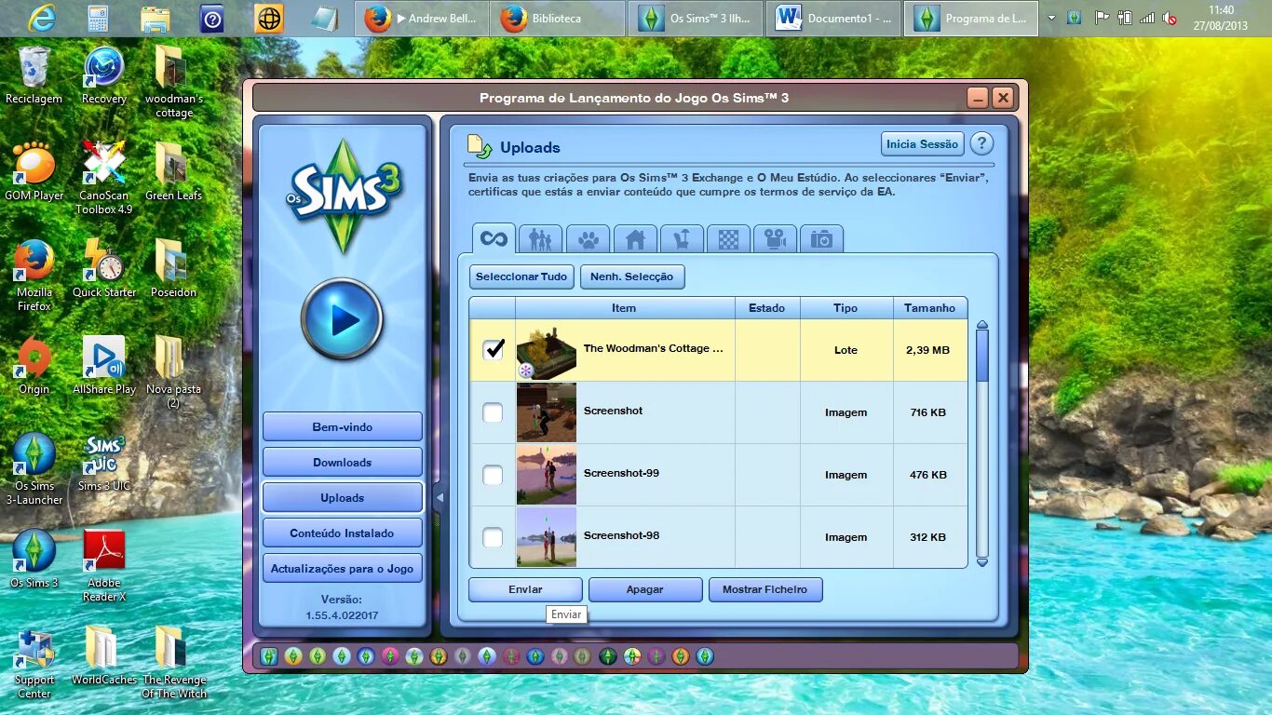Click Seleccionar Tudo button
Image resolution: width=1272 pixels, height=715 pixels.
click(x=521, y=277)
